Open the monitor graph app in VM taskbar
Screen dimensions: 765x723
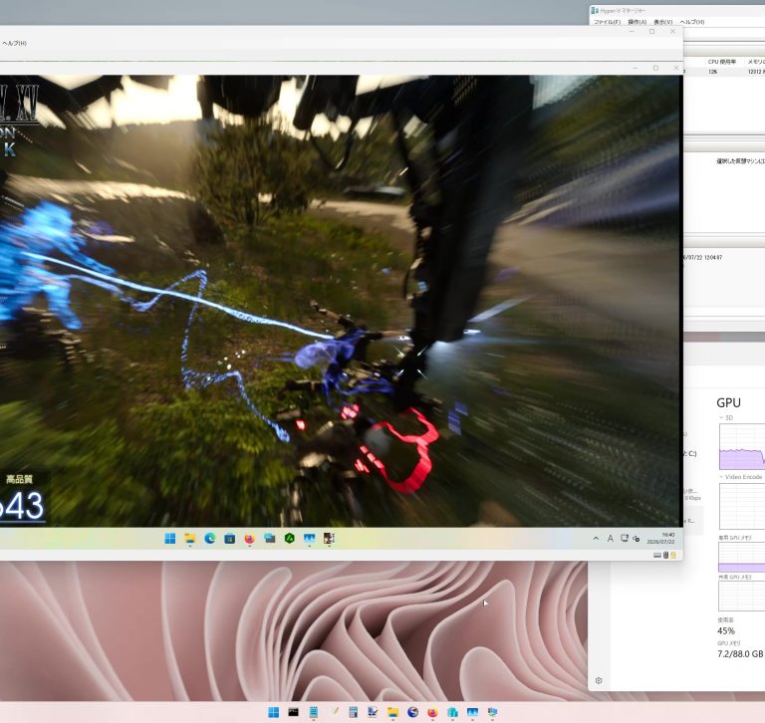coord(310,538)
